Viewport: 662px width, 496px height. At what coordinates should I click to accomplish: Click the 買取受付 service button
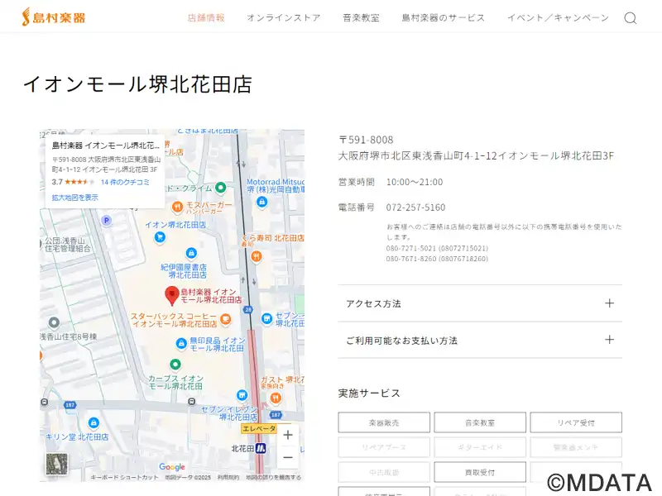click(480, 472)
